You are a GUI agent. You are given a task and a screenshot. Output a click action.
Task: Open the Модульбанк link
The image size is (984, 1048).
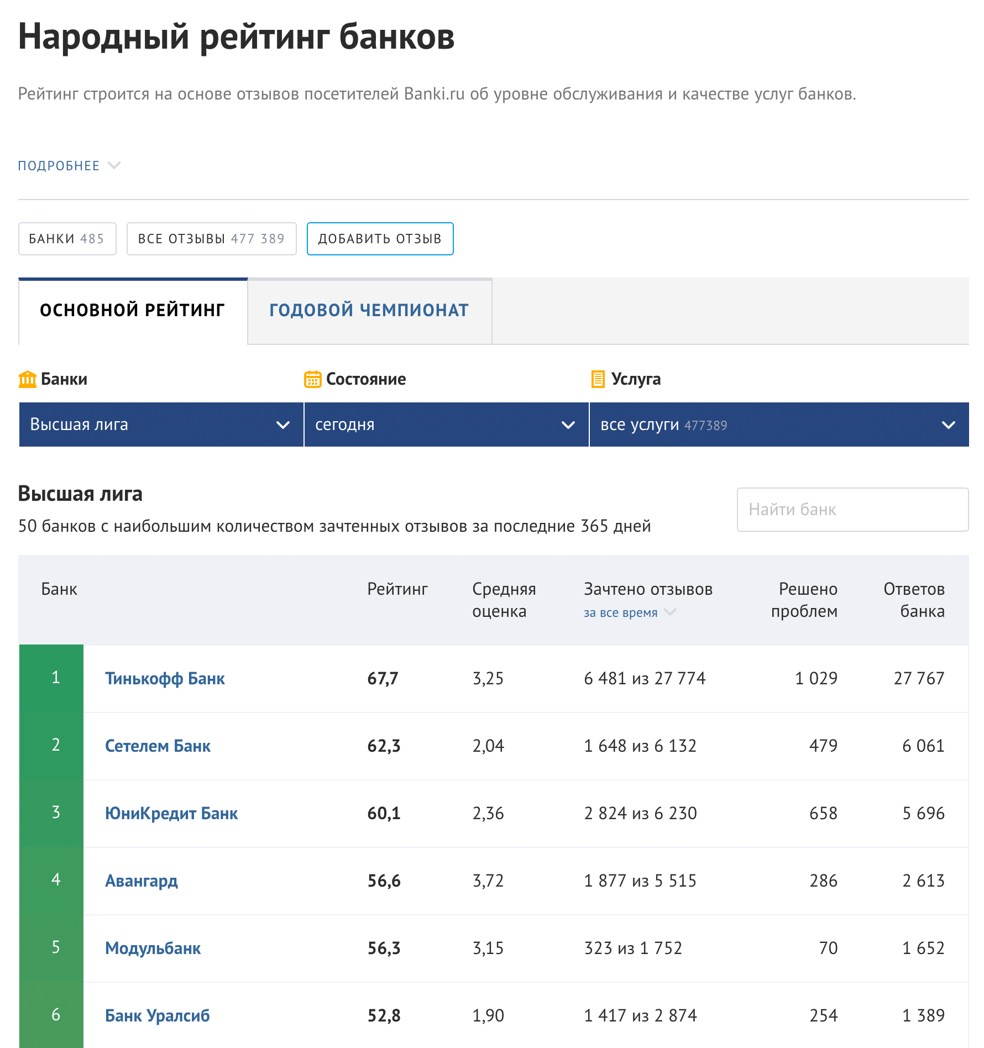[x=153, y=948]
